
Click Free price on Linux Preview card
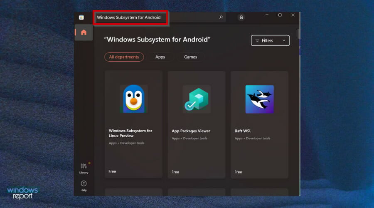(x=112, y=171)
